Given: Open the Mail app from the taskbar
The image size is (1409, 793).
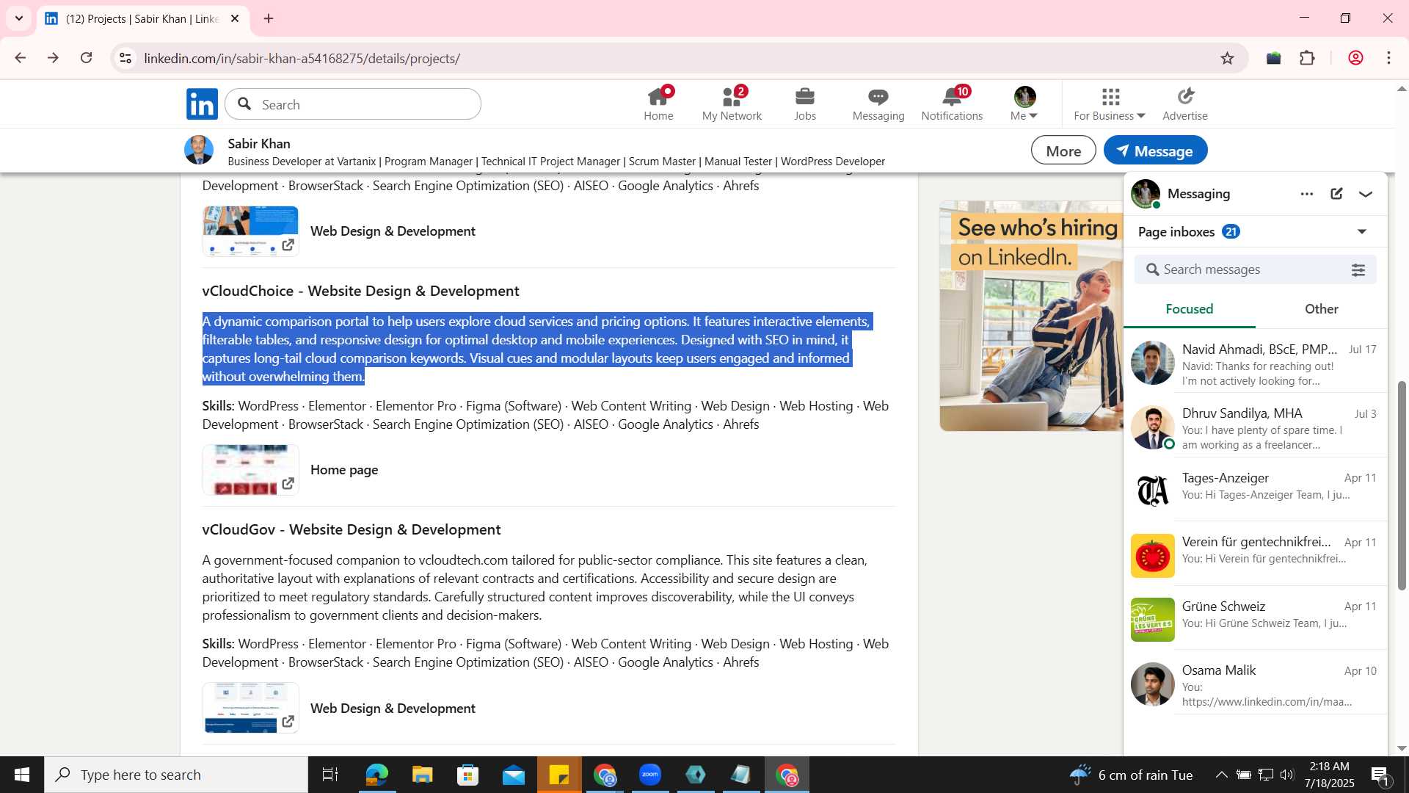Looking at the screenshot, I should (x=514, y=775).
